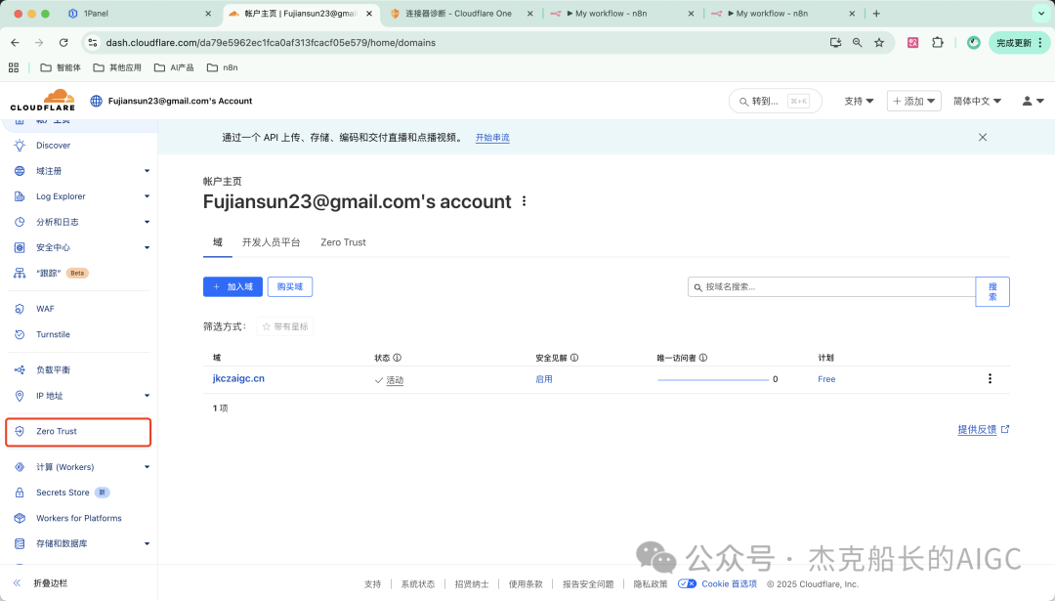Expand the Workers compute section arrow
The image size is (1055, 601).
tap(147, 467)
